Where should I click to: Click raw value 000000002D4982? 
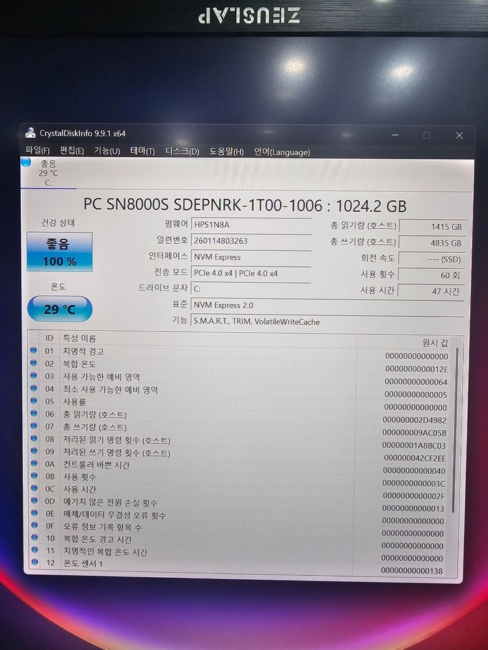point(414,421)
